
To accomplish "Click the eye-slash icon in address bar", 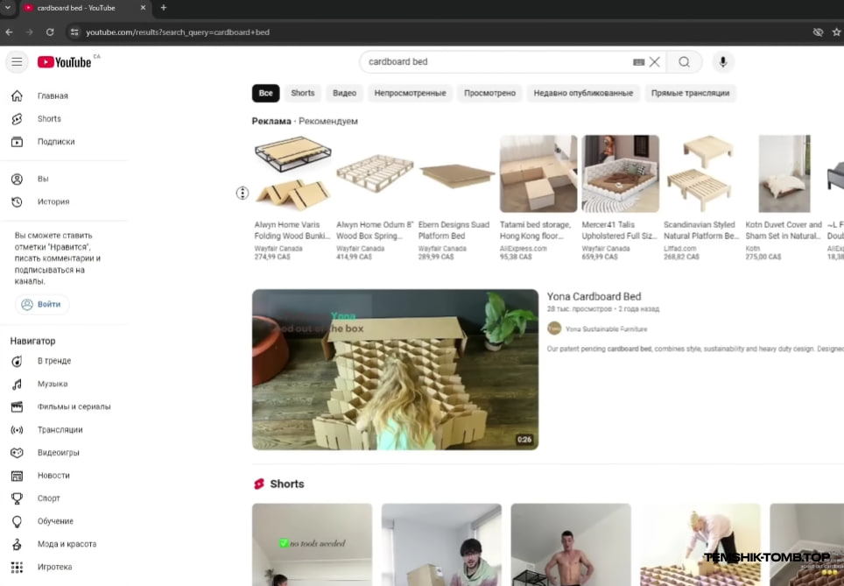I will click(818, 32).
